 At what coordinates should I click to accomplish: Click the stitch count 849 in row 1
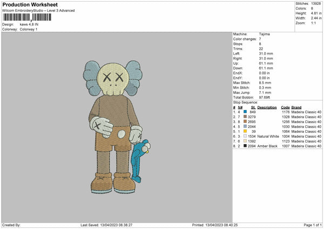tap(253, 112)
